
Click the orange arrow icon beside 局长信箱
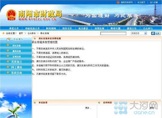(8, 45)
